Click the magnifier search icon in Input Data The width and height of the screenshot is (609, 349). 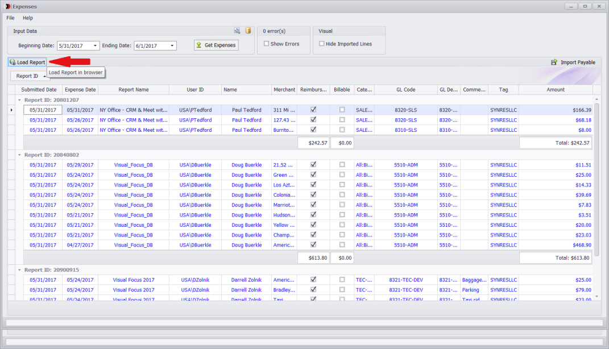tap(237, 31)
